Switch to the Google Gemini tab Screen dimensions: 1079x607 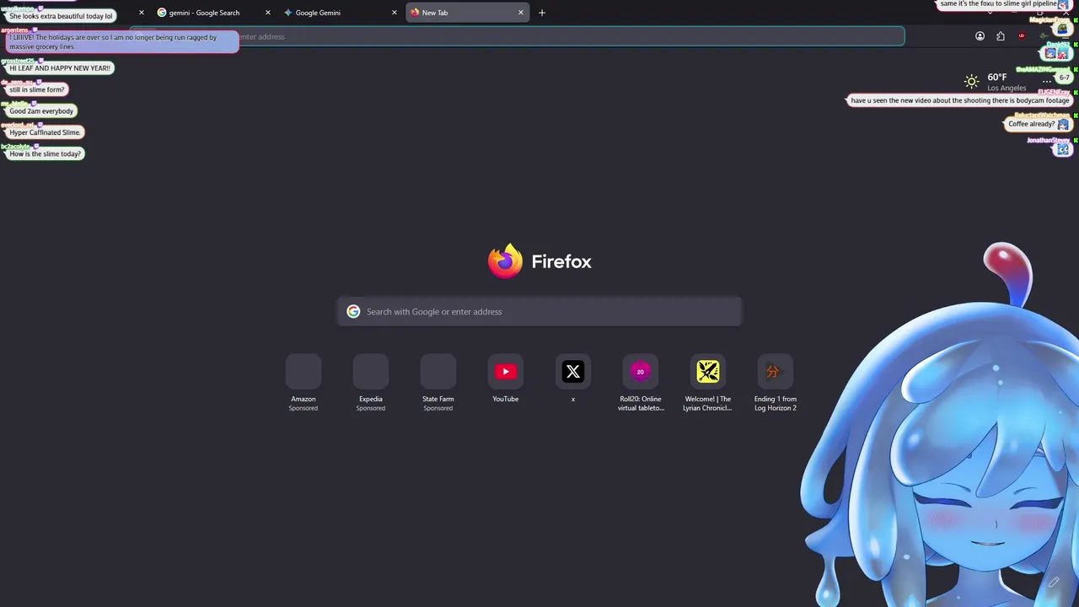(x=341, y=13)
